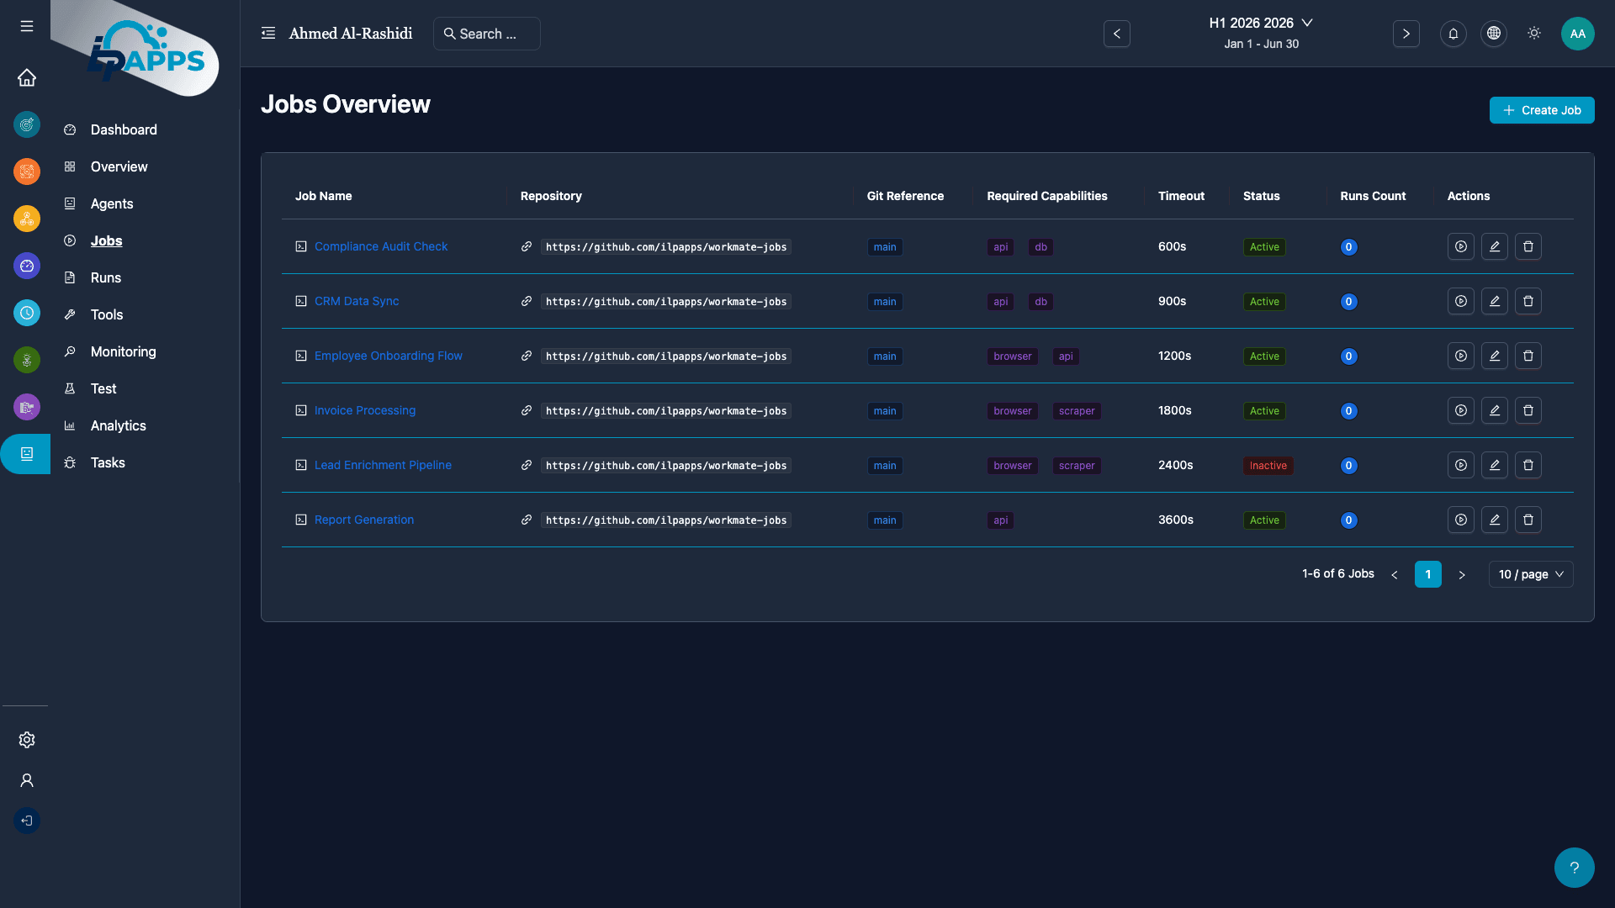Click the Create Job button
The height and width of the screenshot is (908, 1615).
(x=1542, y=110)
